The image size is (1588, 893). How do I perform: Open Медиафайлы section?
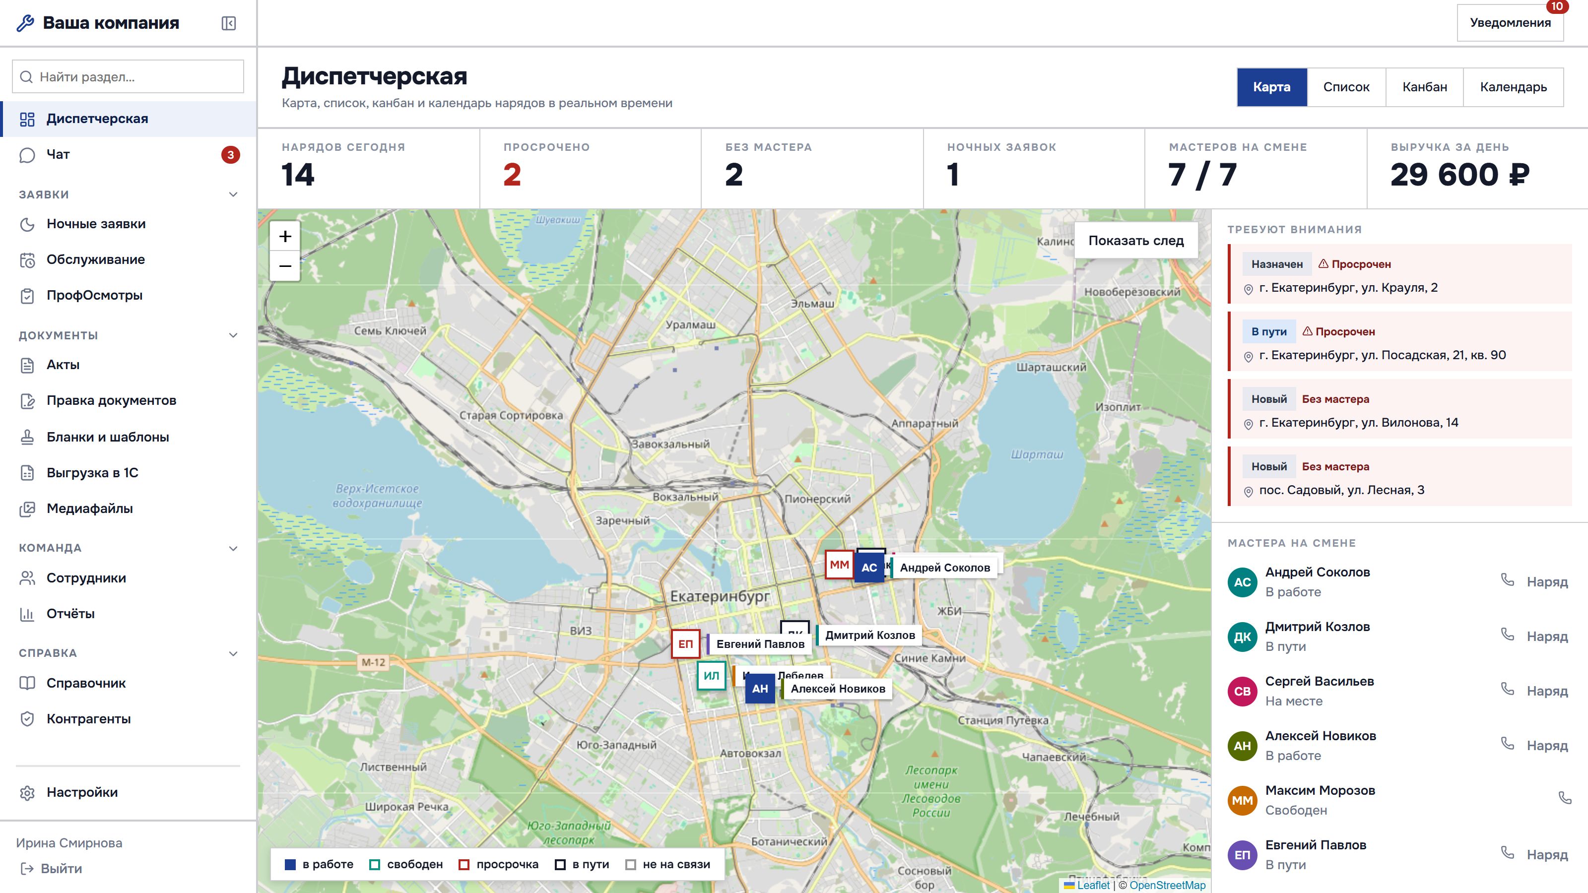click(x=128, y=509)
